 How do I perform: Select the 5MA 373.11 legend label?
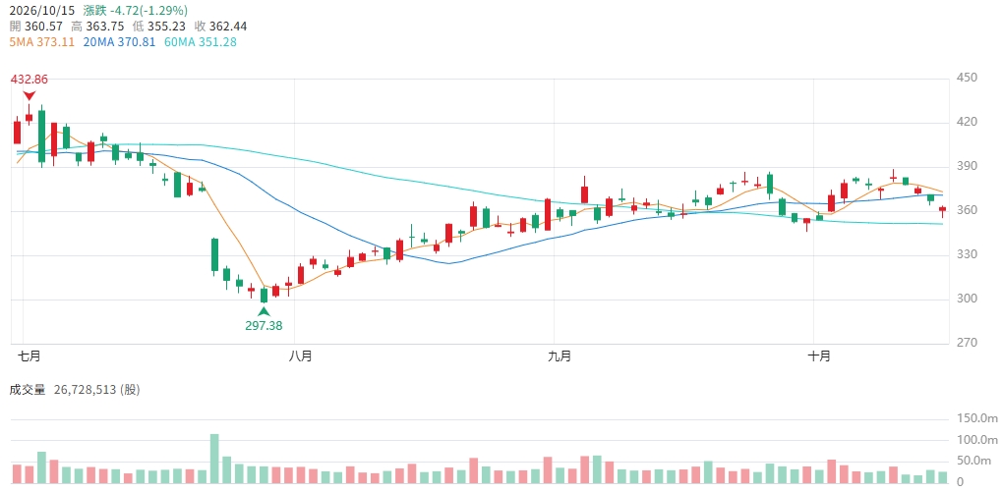click(41, 41)
